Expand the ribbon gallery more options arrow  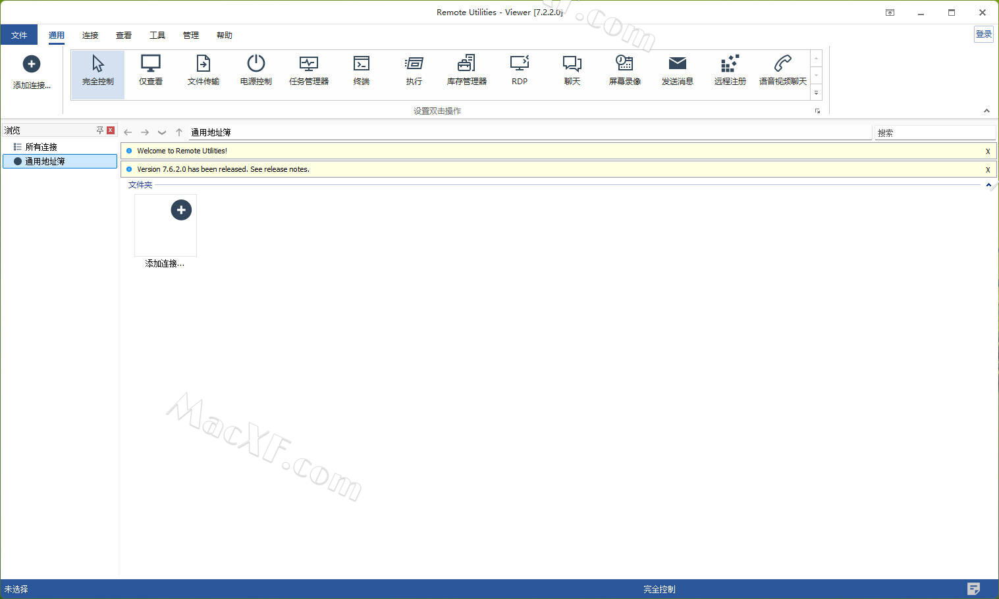pos(816,93)
